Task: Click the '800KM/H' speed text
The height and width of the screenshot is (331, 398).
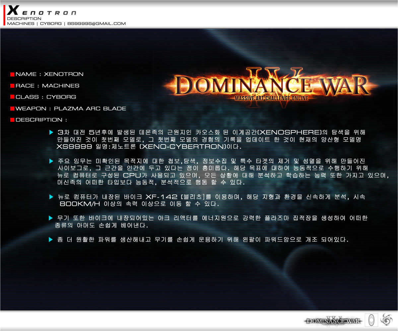Action: click(x=80, y=204)
